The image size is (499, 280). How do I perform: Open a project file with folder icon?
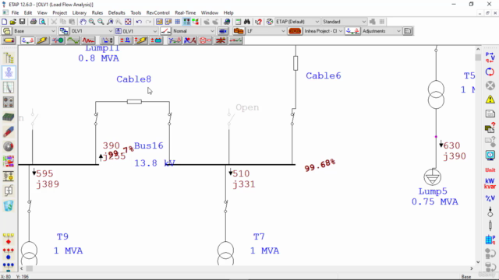(13, 22)
